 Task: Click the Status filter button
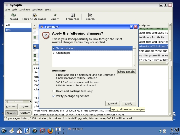(25, 106)
